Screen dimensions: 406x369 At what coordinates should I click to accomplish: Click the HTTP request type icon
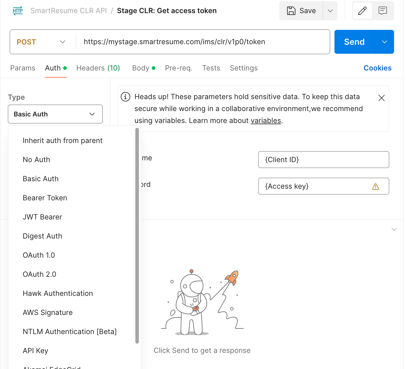pyautogui.click(x=18, y=11)
